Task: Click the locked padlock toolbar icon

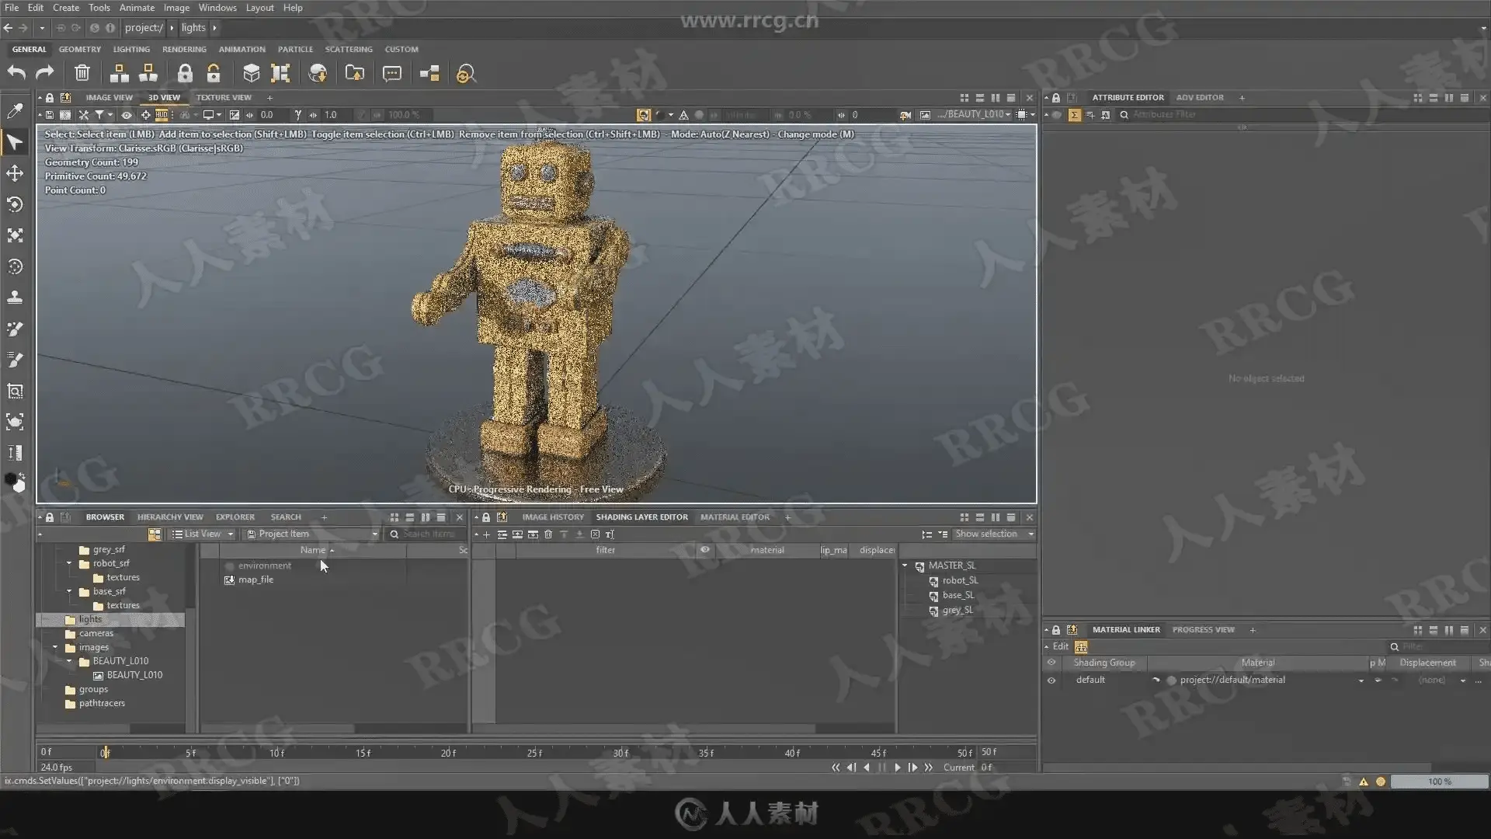Action: click(x=184, y=73)
